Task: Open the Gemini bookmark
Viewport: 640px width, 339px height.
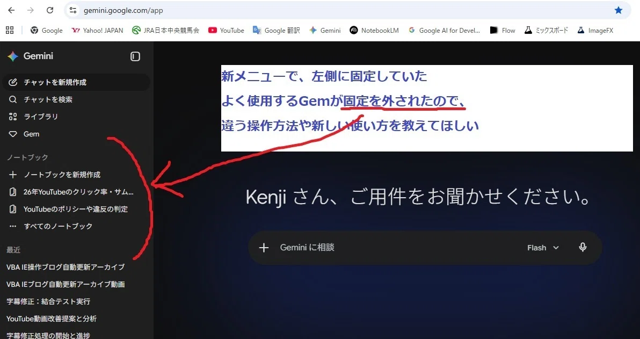Action: pyautogui.click(x=325, y=30)
